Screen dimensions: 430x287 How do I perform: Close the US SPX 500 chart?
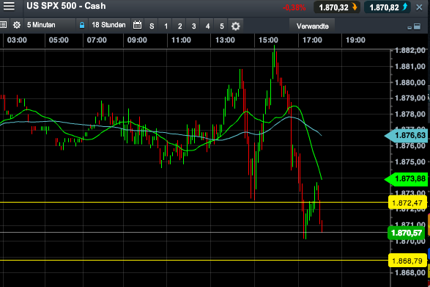pos(419,7)
